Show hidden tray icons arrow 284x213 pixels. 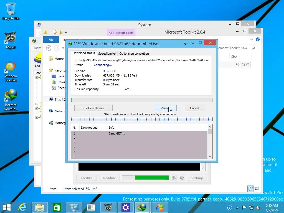[x=237, y=208]
